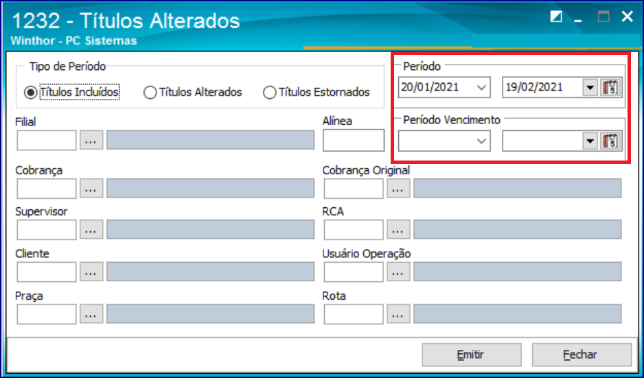The width and height of the screenshot is (644, 378).
Task: Click the window restore-down icon in title bar
Action: coord(556,17)
